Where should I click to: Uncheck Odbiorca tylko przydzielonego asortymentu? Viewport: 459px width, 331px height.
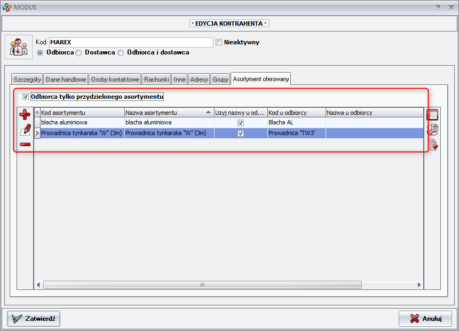[x=26, y=97]
